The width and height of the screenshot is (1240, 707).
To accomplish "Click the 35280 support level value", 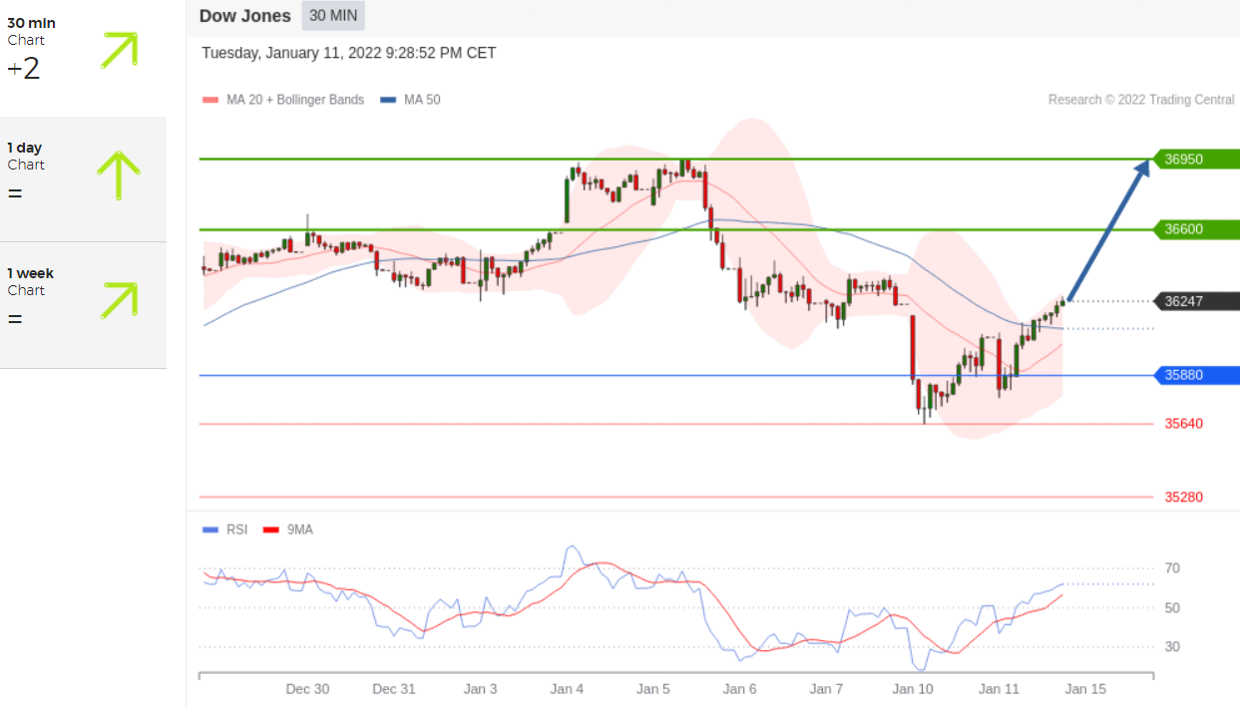I will [1184, 497].
